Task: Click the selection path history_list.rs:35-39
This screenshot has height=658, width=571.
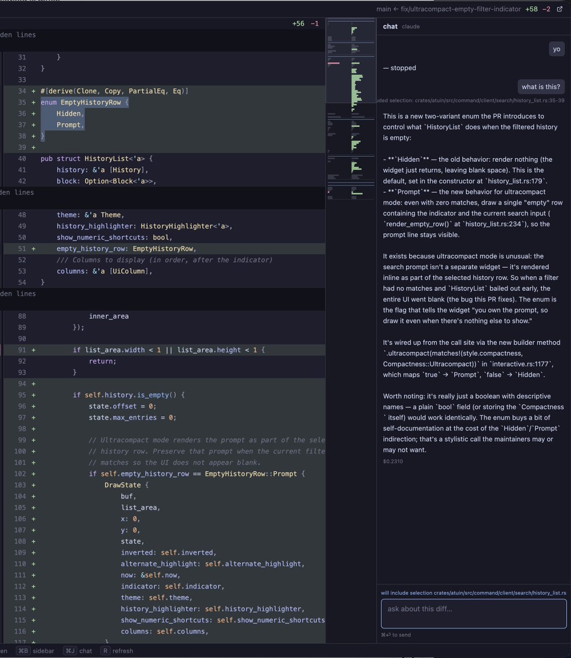Action: click(471, 100)
